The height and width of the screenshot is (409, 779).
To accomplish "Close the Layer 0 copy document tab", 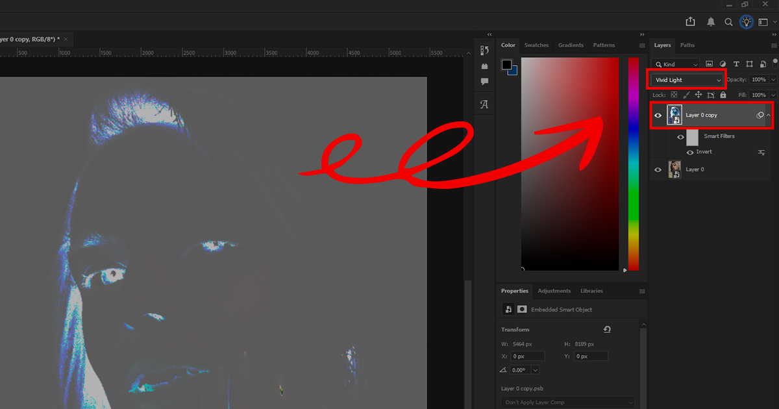I will tap(66, 39).
